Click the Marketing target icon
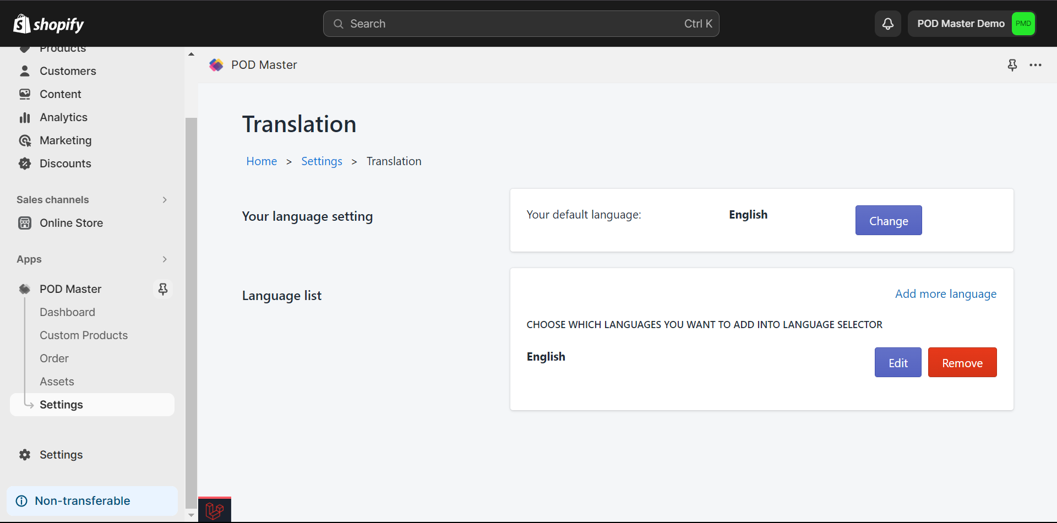The image size is (1057, 523). (x=25, y=140)
